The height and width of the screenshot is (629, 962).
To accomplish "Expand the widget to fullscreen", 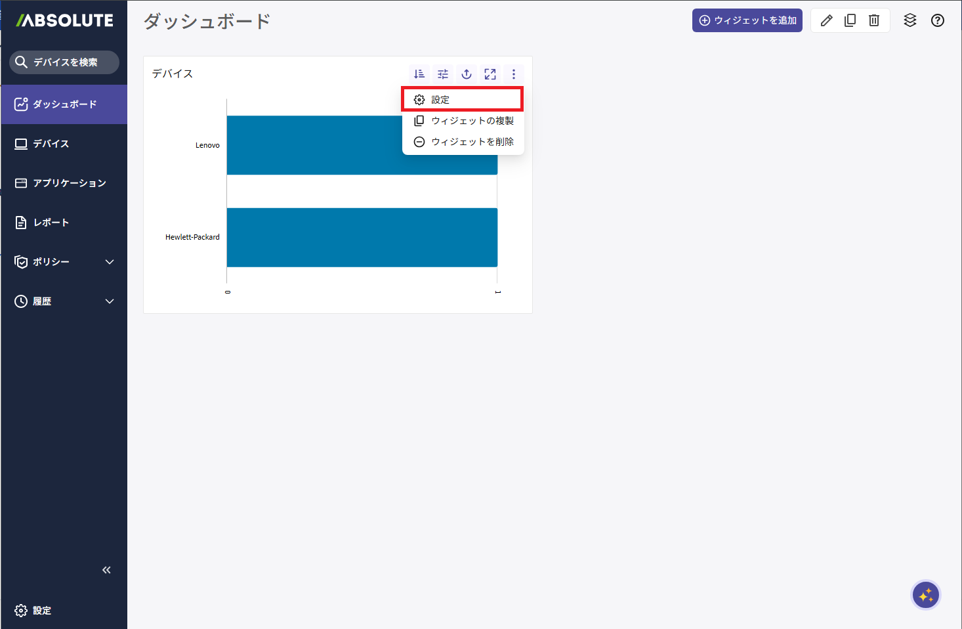I will (x=490, y=74).
